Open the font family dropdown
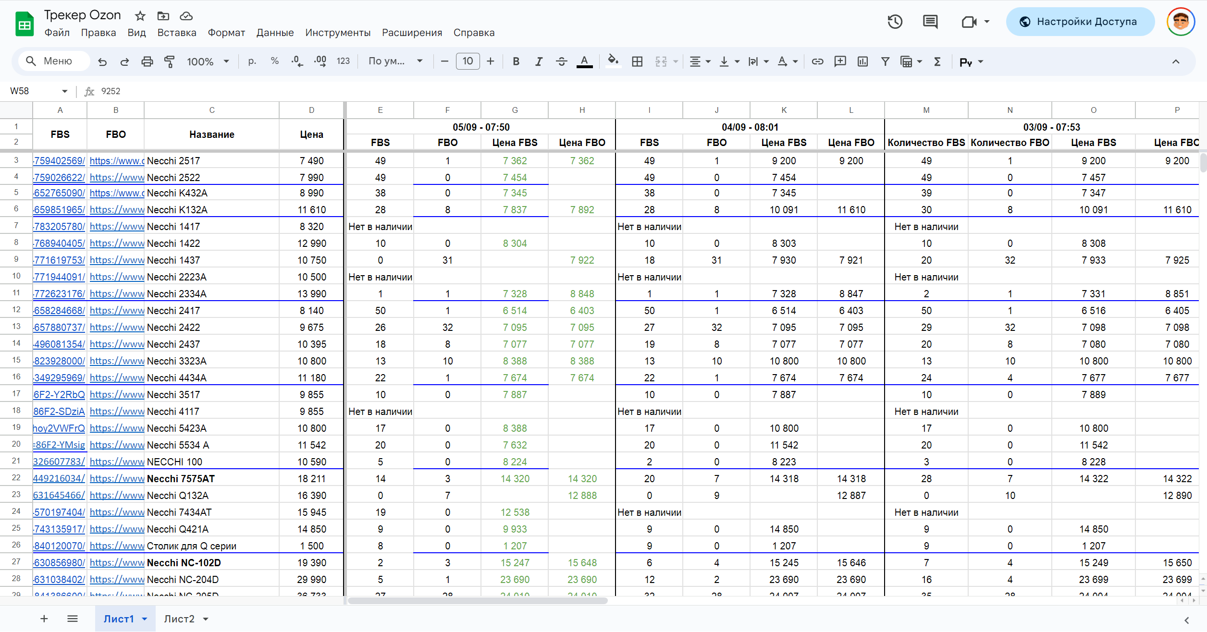Screen dimensions: 1207x632 [x=395, y=61]
